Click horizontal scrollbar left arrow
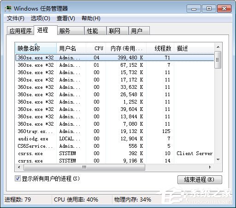The width and height of the screenshot is (236, 208). (x=19, y=167)
